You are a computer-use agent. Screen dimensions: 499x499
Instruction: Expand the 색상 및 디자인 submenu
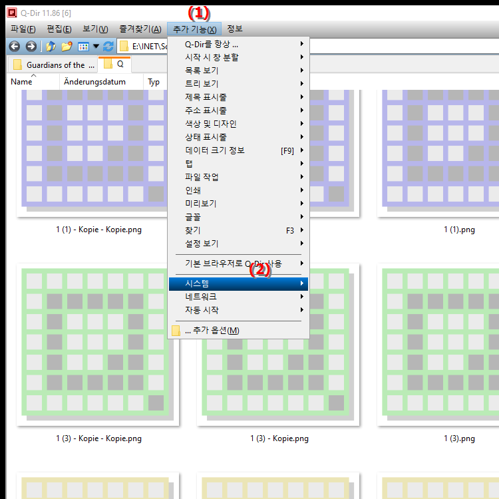(x=238, y=124)
